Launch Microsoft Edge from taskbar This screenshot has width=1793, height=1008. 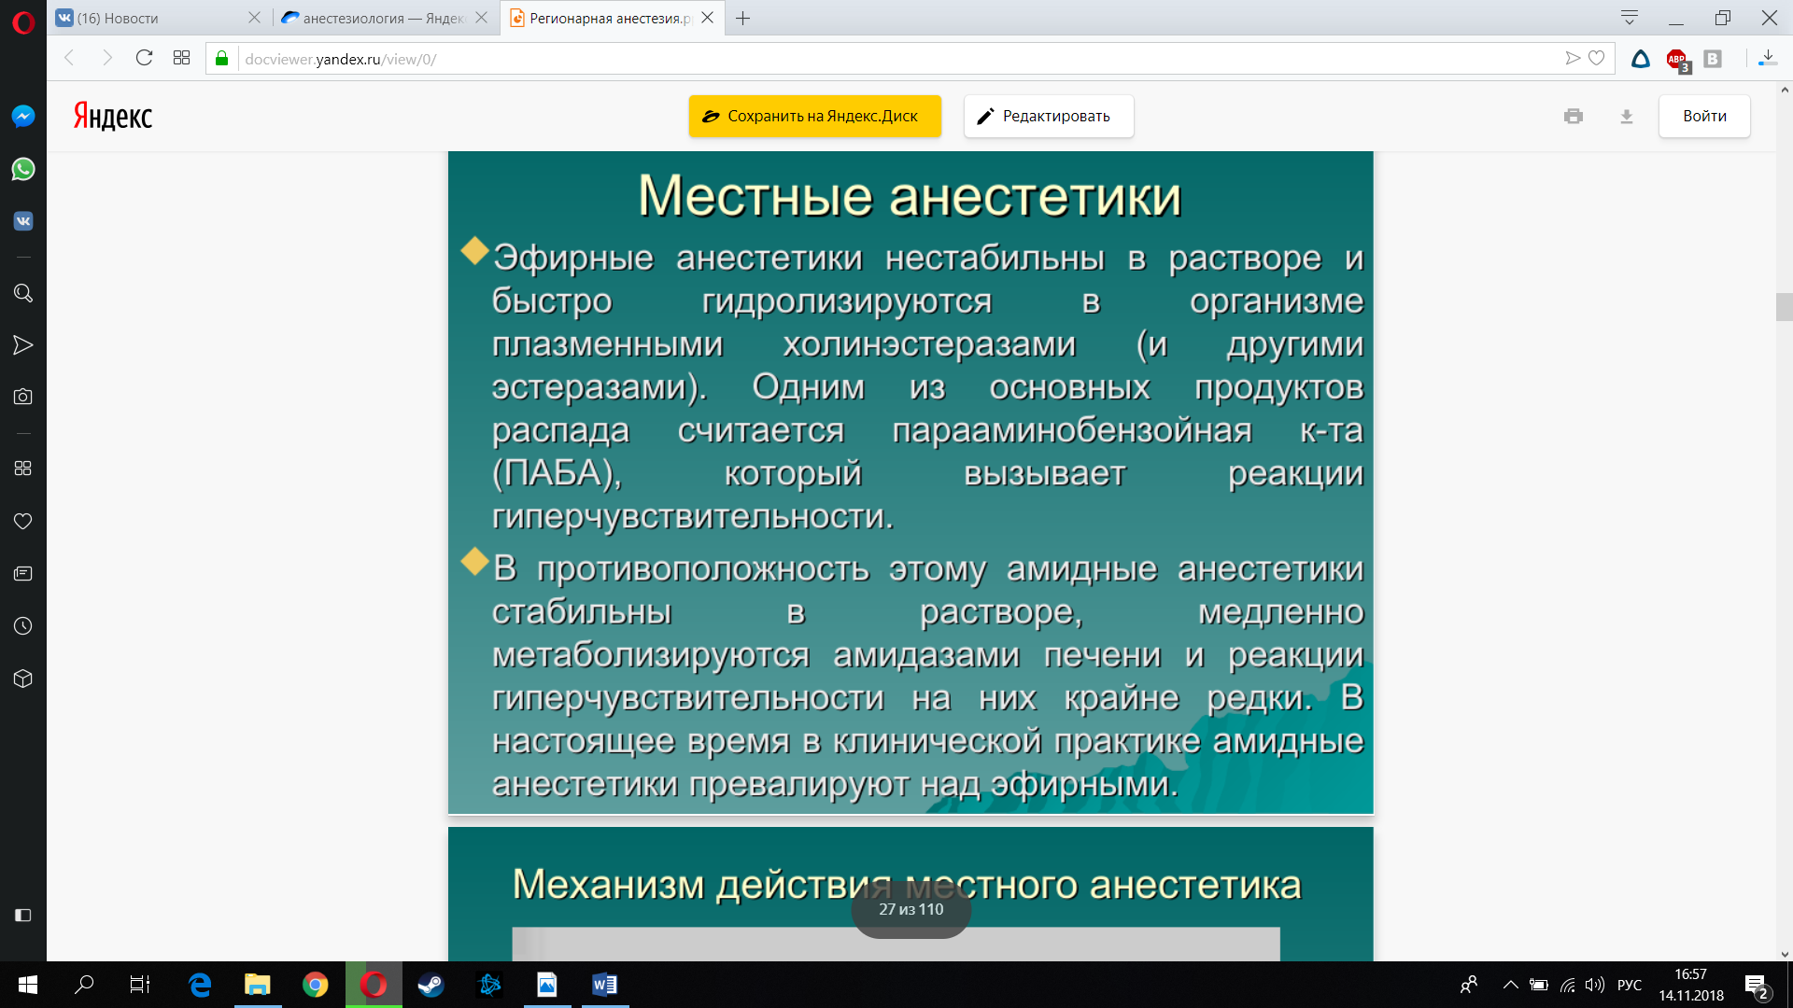pos(200,985)
